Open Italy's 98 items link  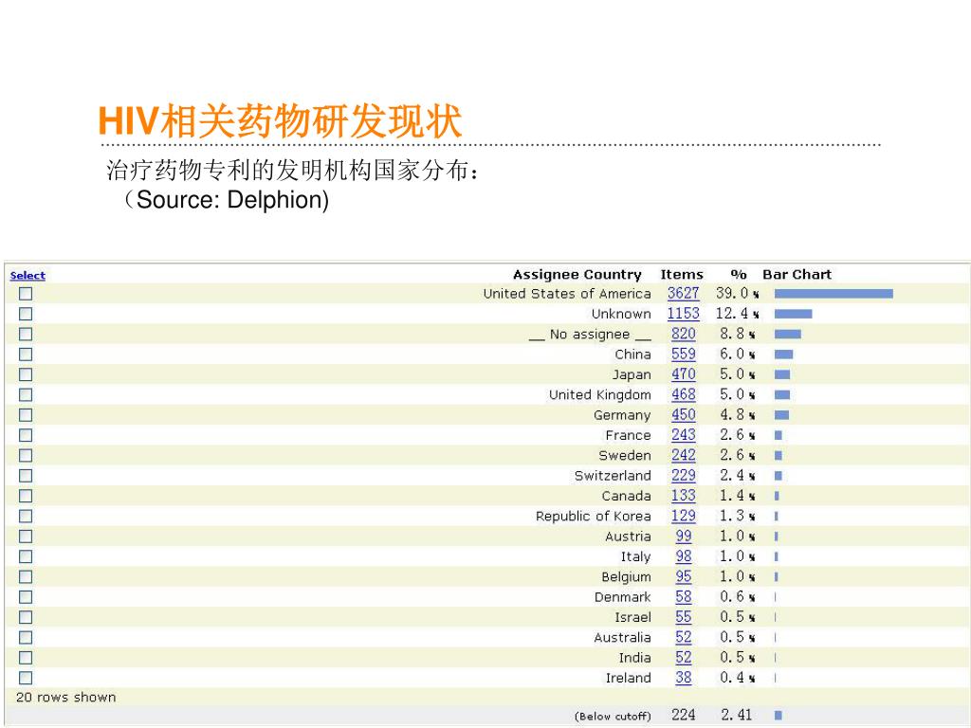pyautogui.click(x=684, y=556)
